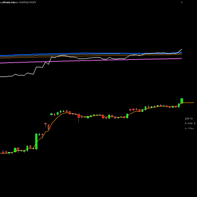Click the latest green candle at far right
This screenshot has height=197, width=197.
point(182,101)
